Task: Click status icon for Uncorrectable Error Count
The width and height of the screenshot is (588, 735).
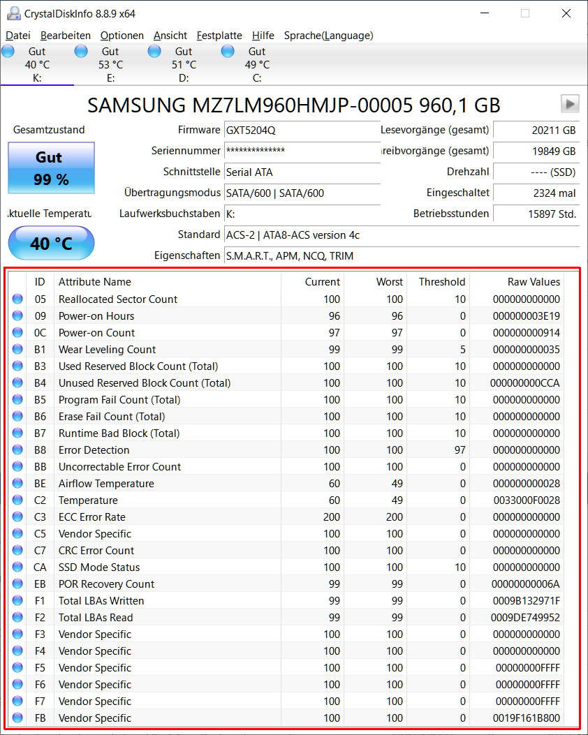Action: coord(17,466)
